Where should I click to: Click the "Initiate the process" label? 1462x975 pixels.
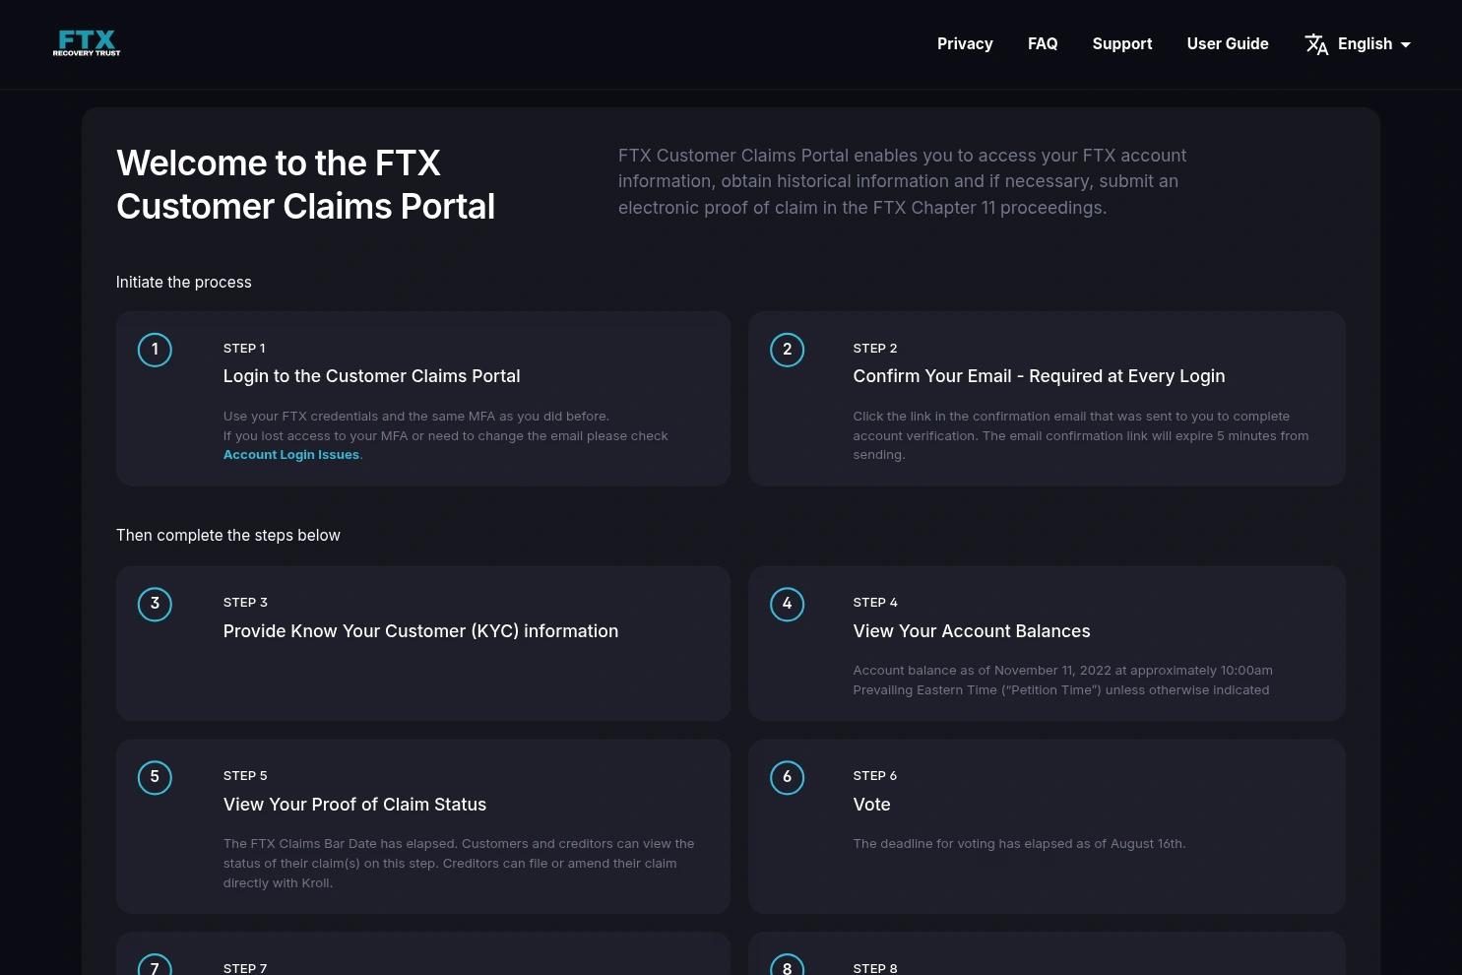point(184,283)
